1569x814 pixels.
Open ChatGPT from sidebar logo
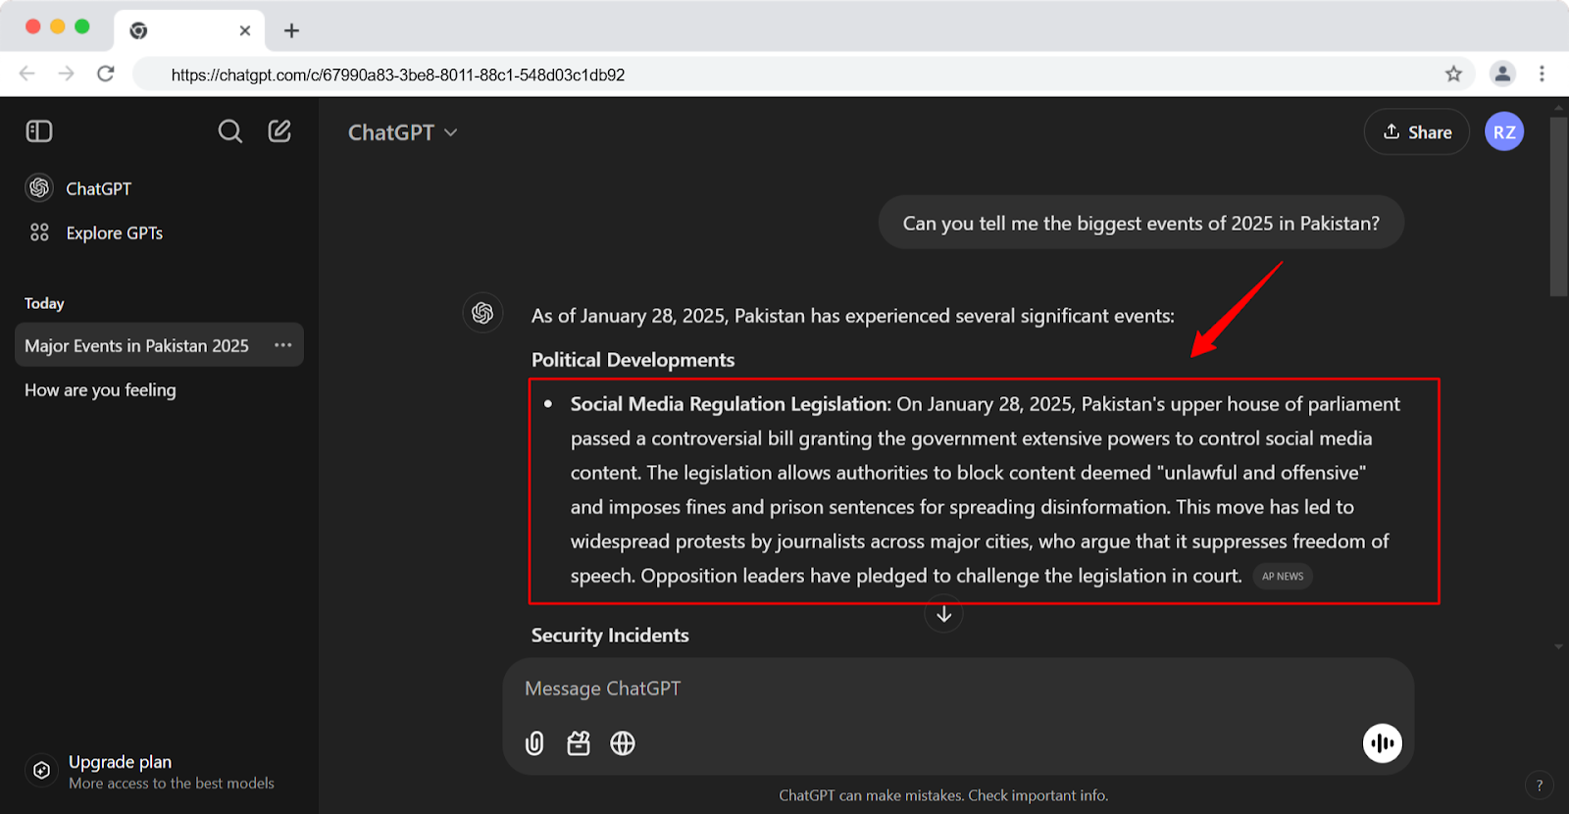39,188
